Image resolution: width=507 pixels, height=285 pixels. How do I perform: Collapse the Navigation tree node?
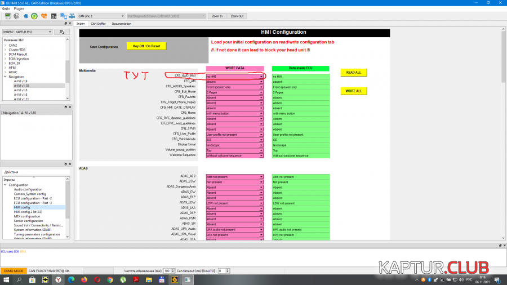pos(5,77)
